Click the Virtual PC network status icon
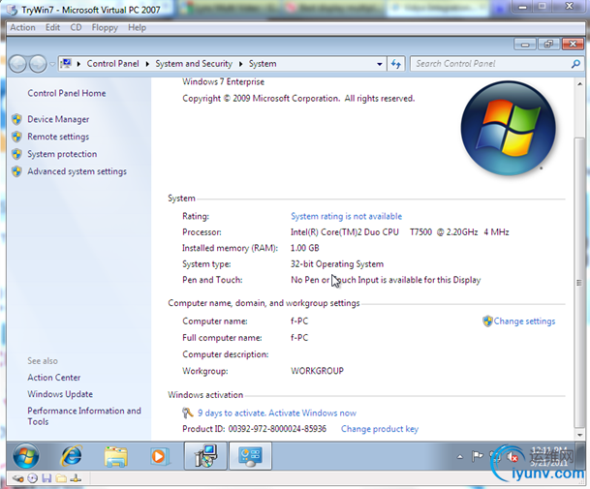 point(76,478)
